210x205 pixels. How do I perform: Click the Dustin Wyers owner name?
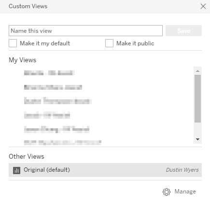182,170
